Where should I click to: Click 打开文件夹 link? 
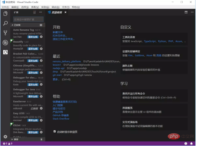pyautogui.click(x=60, y=36)
